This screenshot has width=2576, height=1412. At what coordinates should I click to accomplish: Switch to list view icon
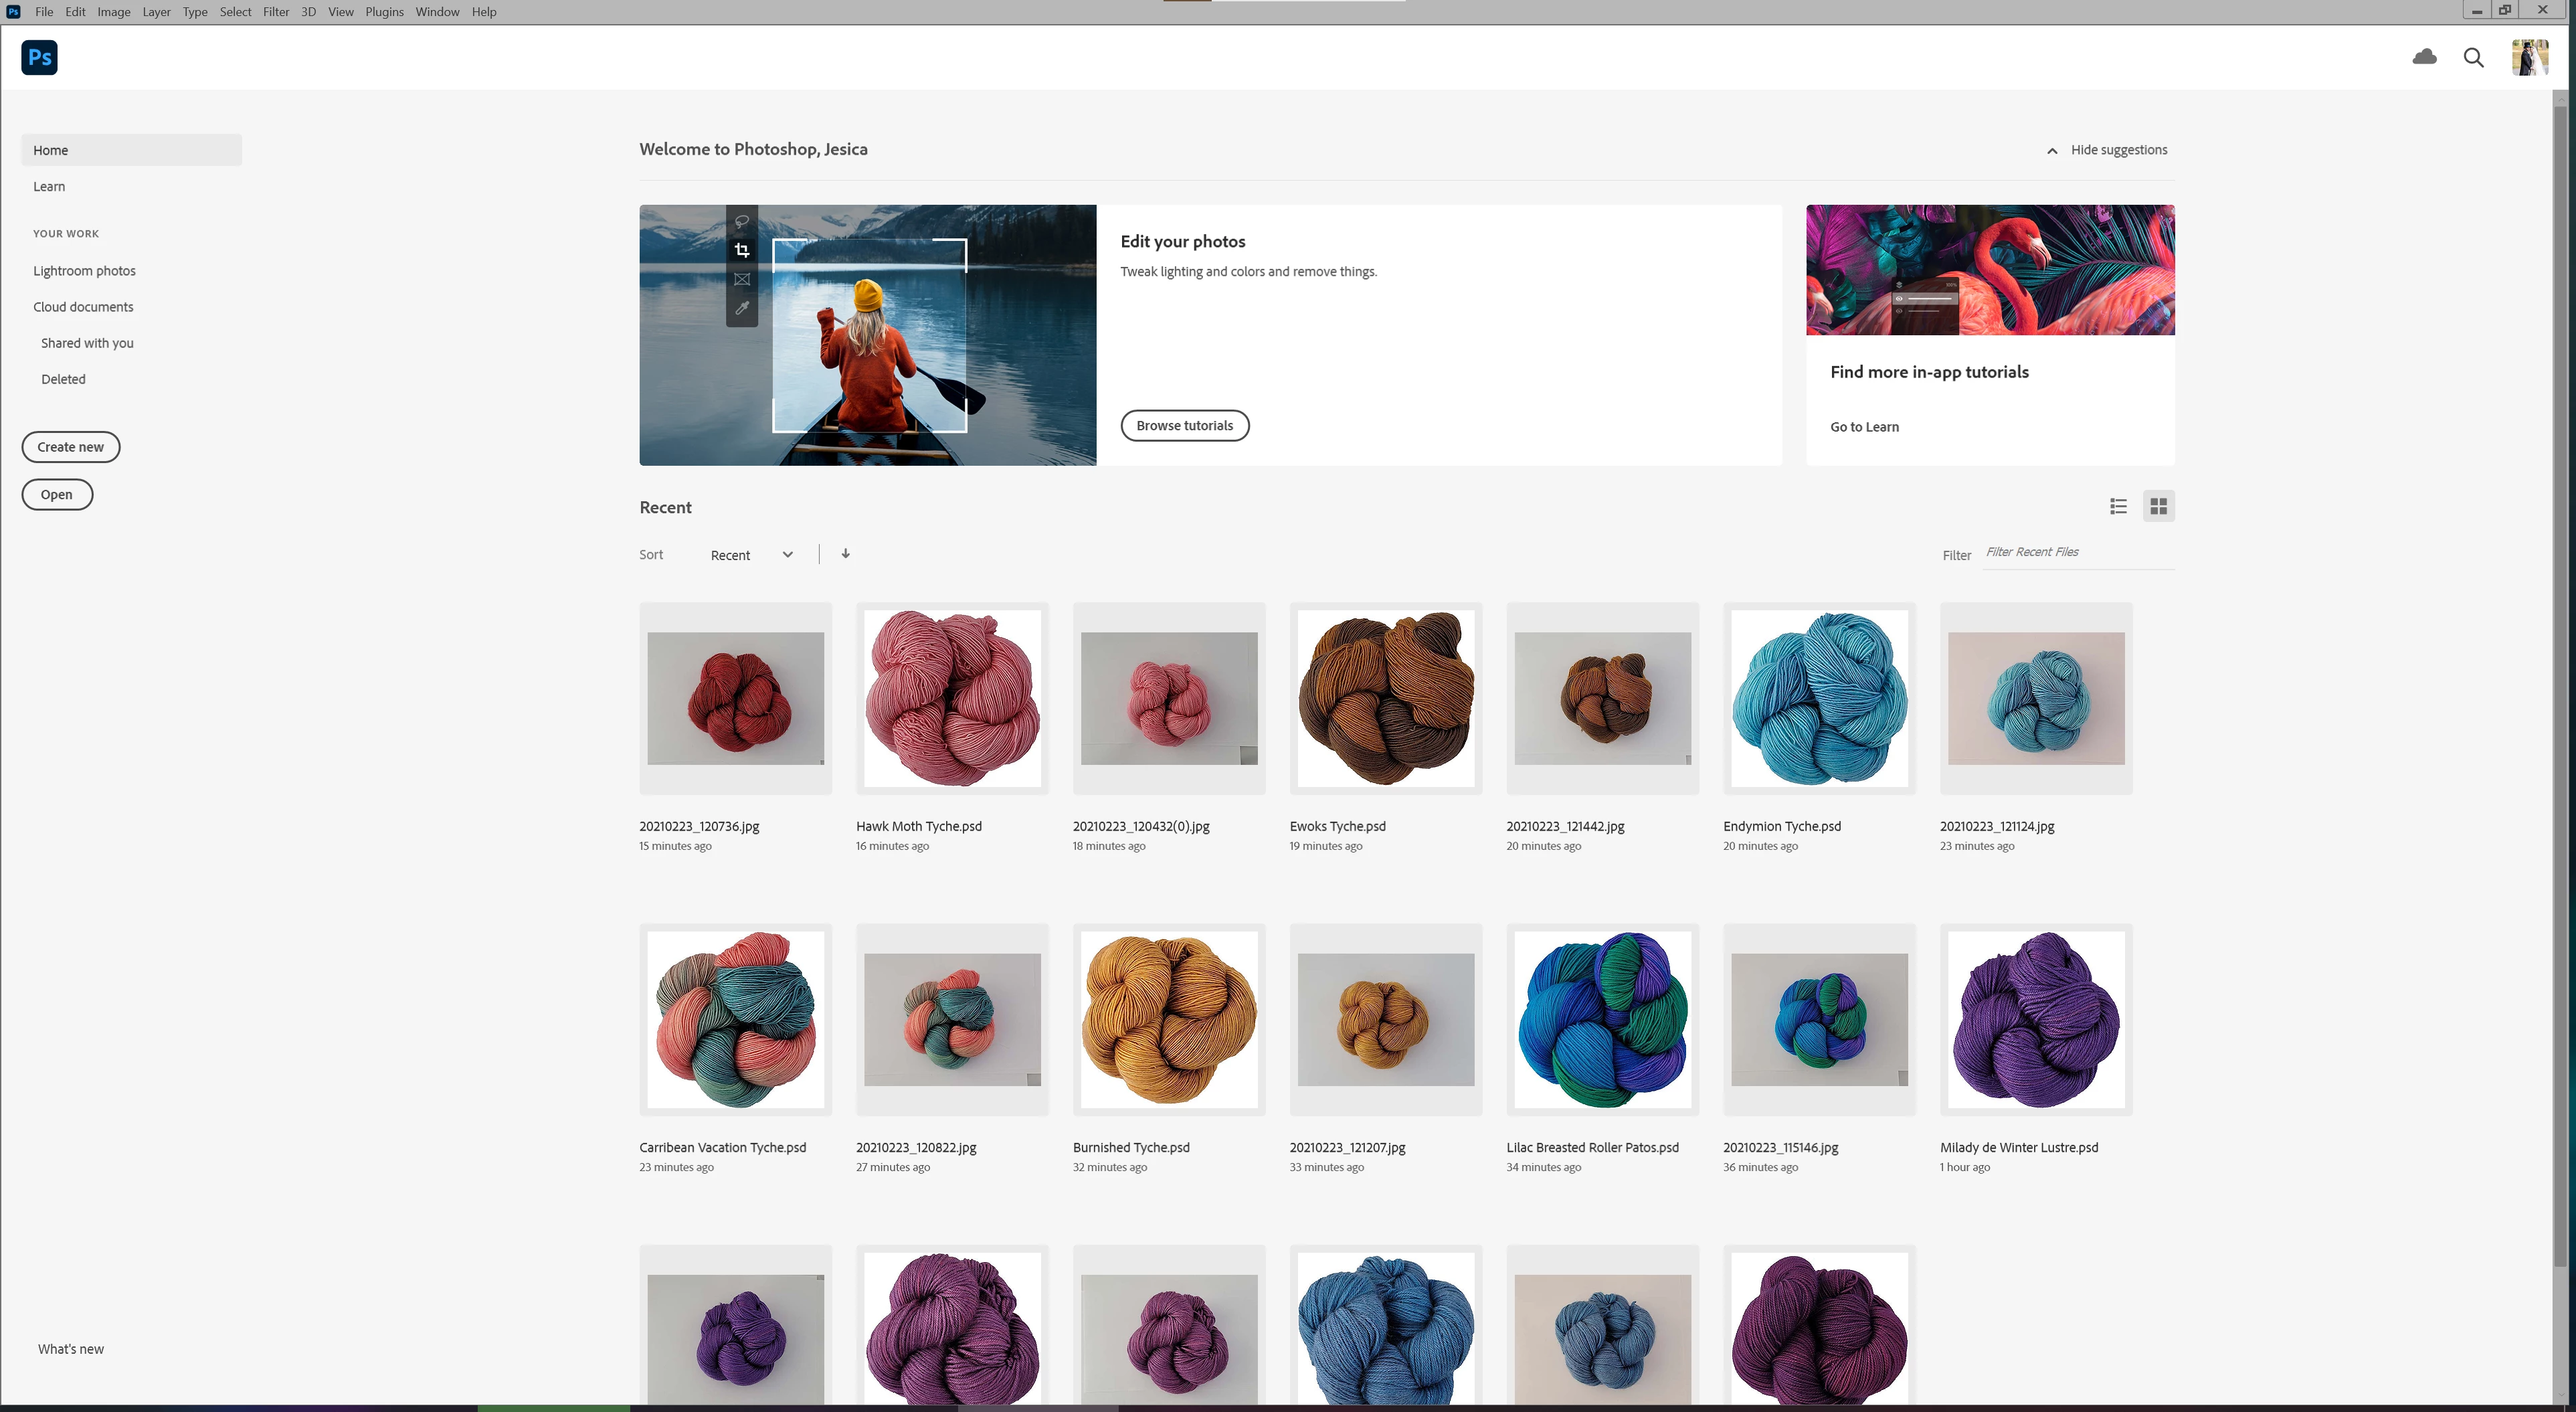click(x=2118, y=506)
